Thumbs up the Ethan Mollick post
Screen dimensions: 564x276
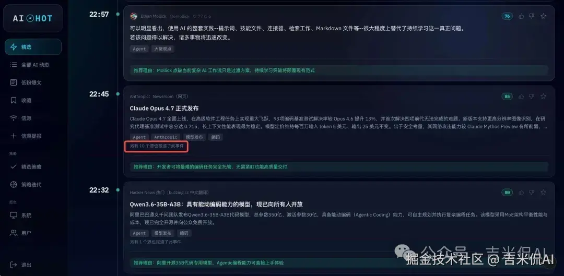[521, 16]
